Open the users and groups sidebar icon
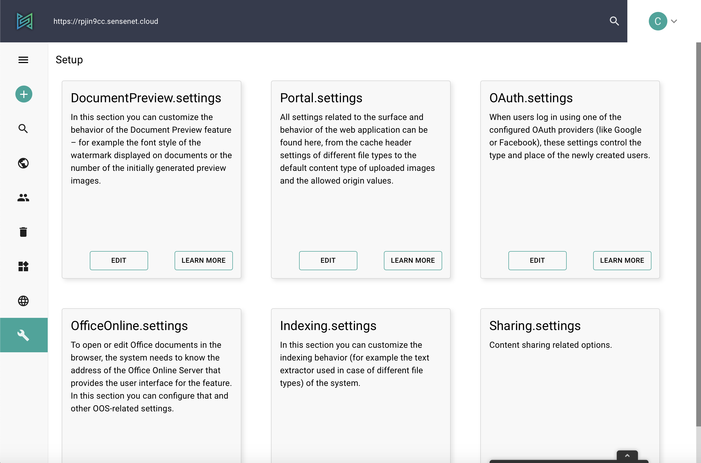The width and height of the screenshot is (701, 463). pos(23,198)
